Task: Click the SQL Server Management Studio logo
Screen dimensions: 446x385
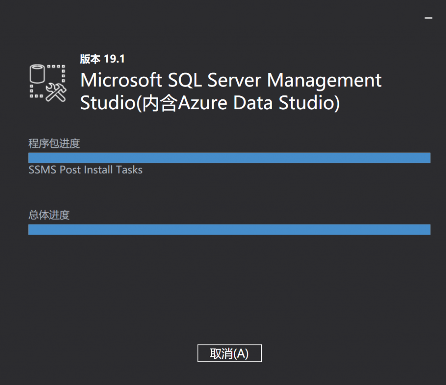Action: [47, 83]
